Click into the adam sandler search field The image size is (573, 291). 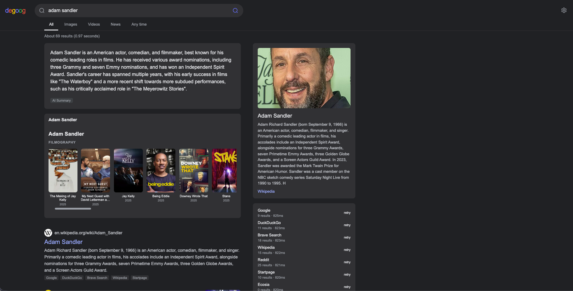point(136,11)
